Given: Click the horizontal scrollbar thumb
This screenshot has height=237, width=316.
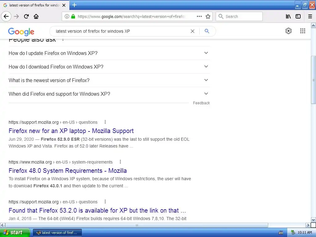Looking at the screenshot, I should (x=137, y=225).
